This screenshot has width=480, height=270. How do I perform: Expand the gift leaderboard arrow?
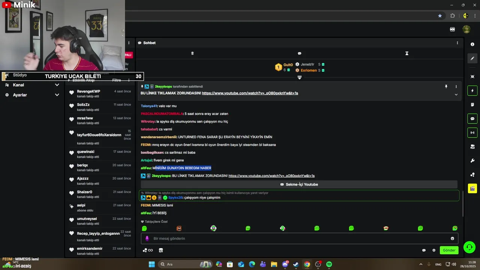299,77
